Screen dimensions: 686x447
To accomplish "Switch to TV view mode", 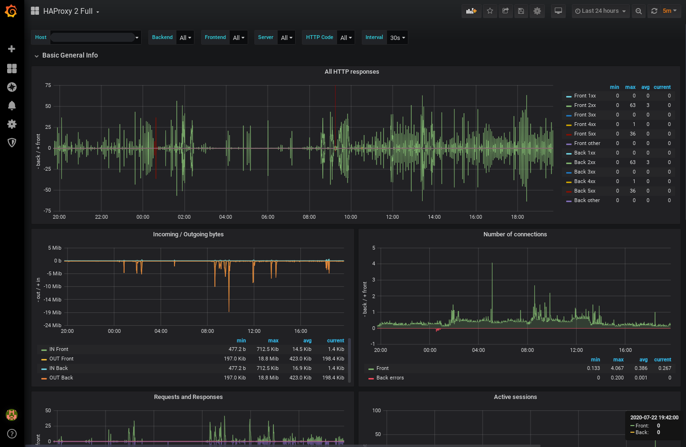I will [x=558, y=11].
